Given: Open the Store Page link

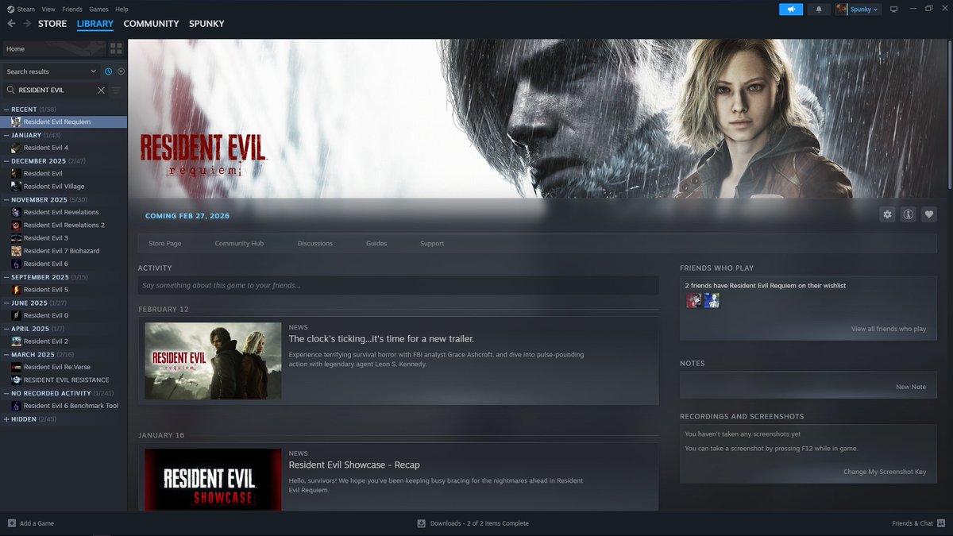Looking at the screenshot, I should click(x=165, y=244).
